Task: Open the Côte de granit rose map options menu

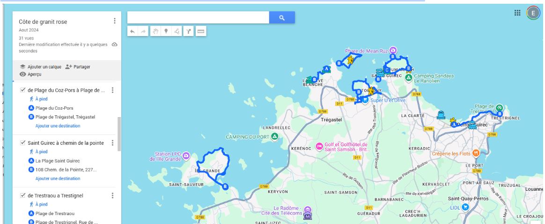Action: click(115, 21)
